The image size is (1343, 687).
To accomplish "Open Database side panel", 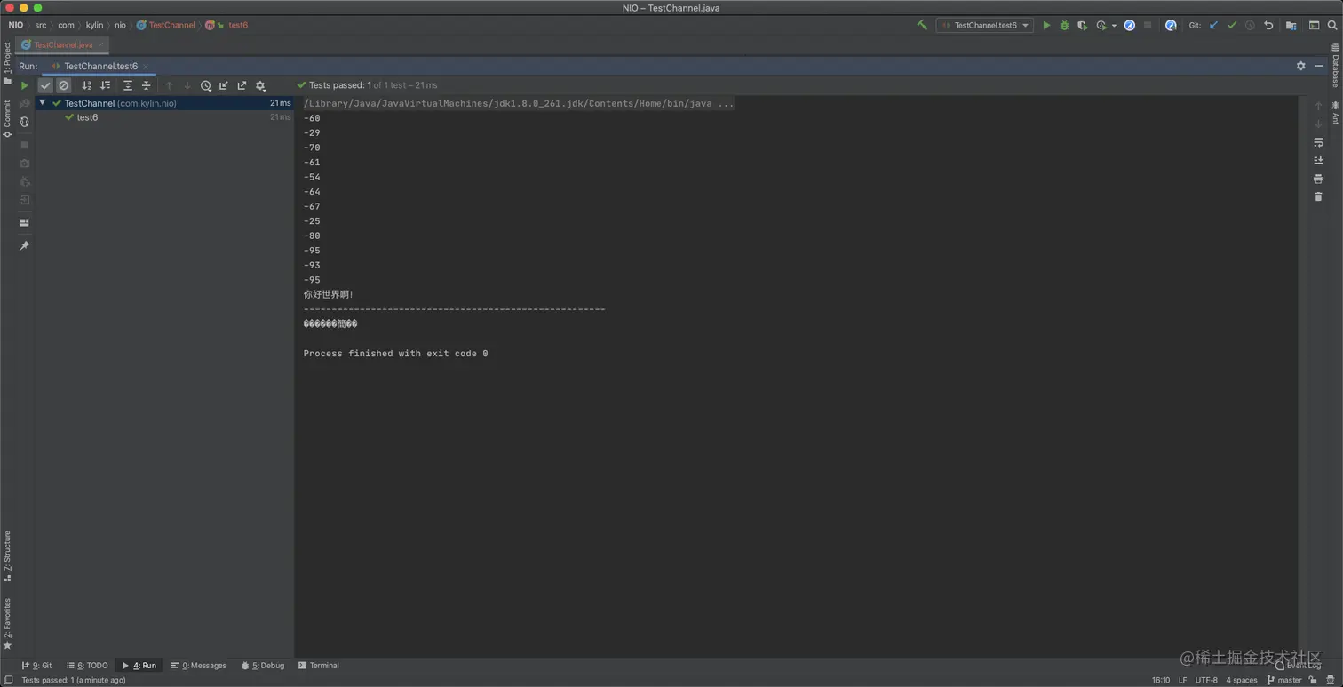I will 1335,66.
